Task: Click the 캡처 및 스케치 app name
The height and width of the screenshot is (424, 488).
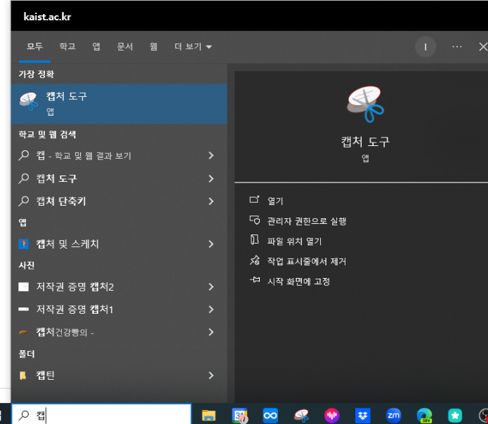Action: [x=67, y=244]
